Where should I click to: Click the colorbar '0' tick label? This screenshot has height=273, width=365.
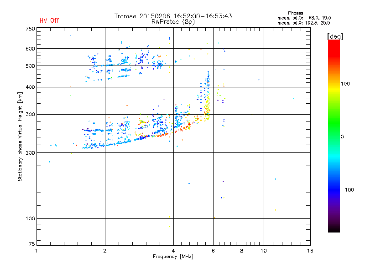tap(342, 136)
